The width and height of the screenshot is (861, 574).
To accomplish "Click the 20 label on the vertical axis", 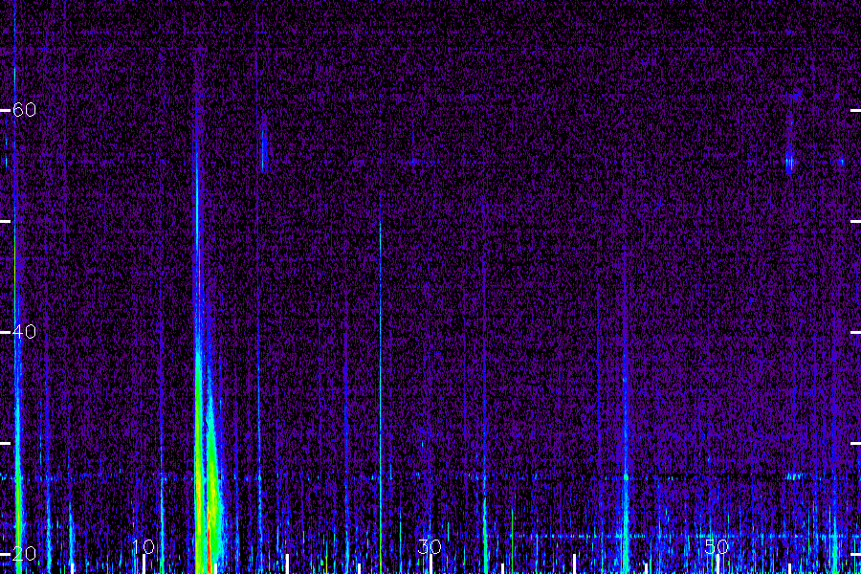I will pos(24,553).
